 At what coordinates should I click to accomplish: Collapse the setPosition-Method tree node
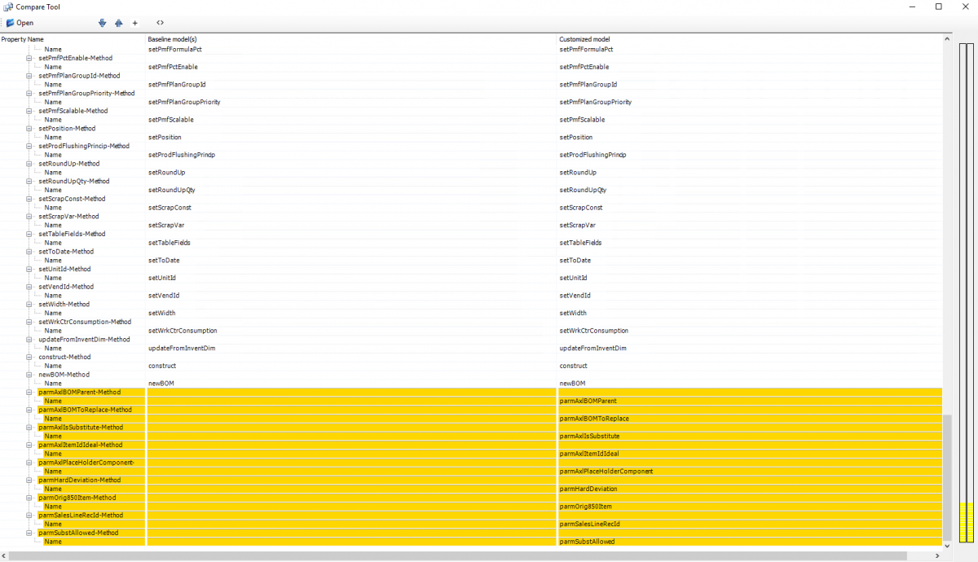pyautogui.click(x=29, y=129)
